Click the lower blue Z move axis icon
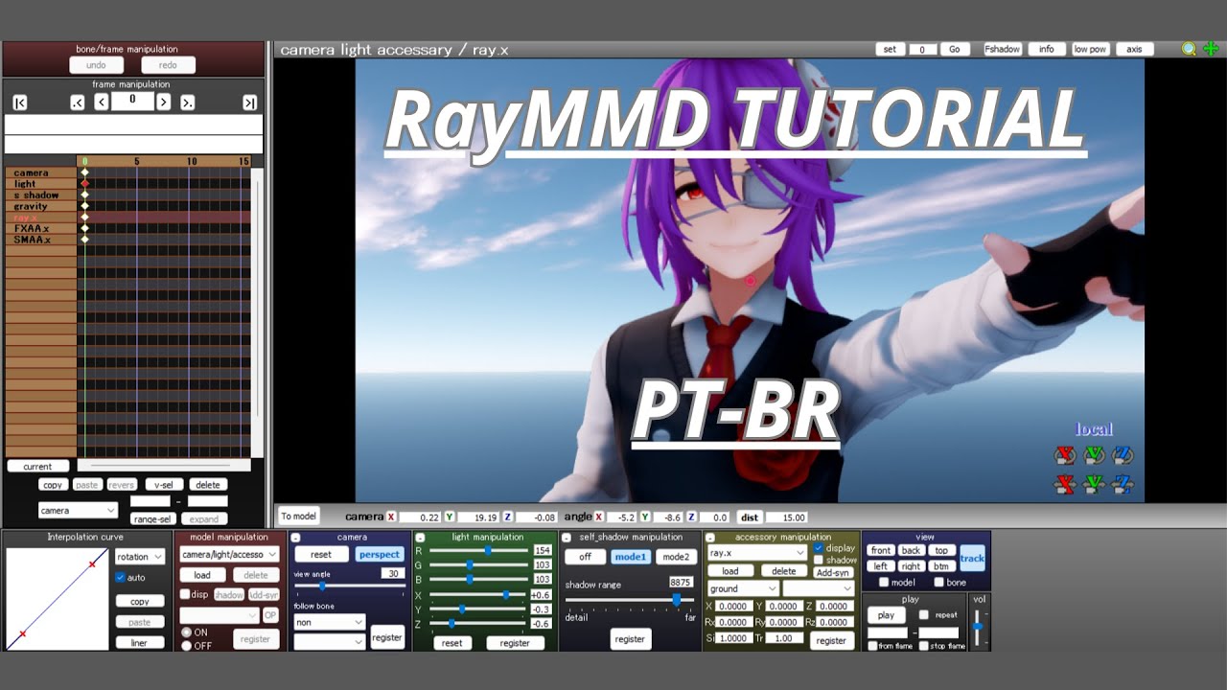This screenshot has height=690, width=1227. coord(1123,484)
